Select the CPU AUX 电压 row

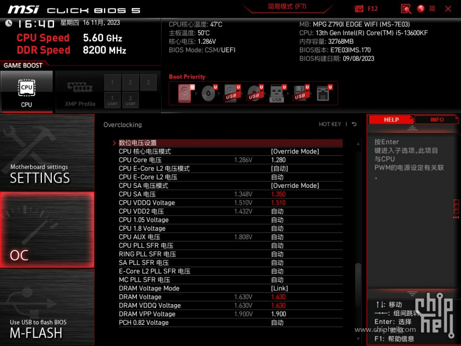230,237
